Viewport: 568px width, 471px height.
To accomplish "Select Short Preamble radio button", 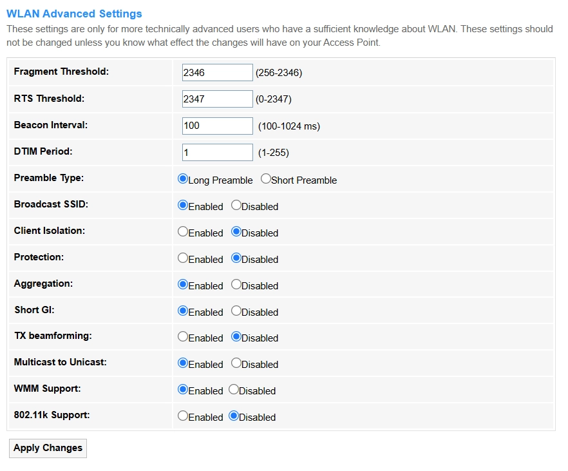I will tap(266, 179).
